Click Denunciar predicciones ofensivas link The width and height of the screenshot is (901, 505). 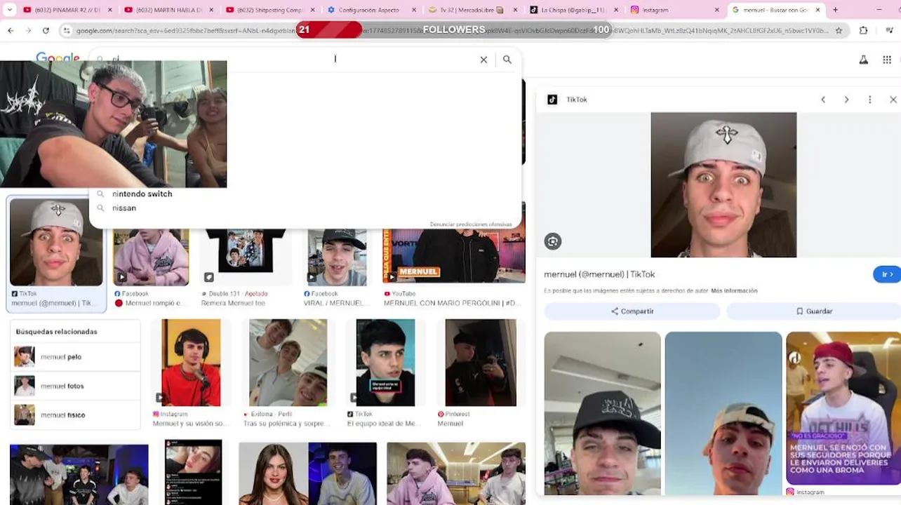[471, 224]
